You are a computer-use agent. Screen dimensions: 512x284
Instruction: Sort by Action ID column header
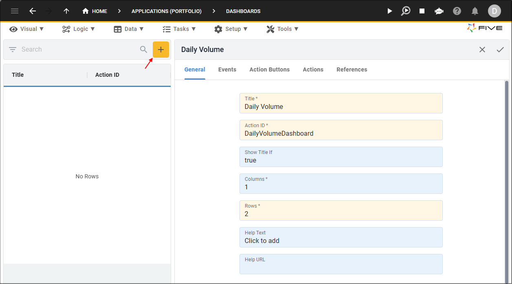[x=107, y=75]
